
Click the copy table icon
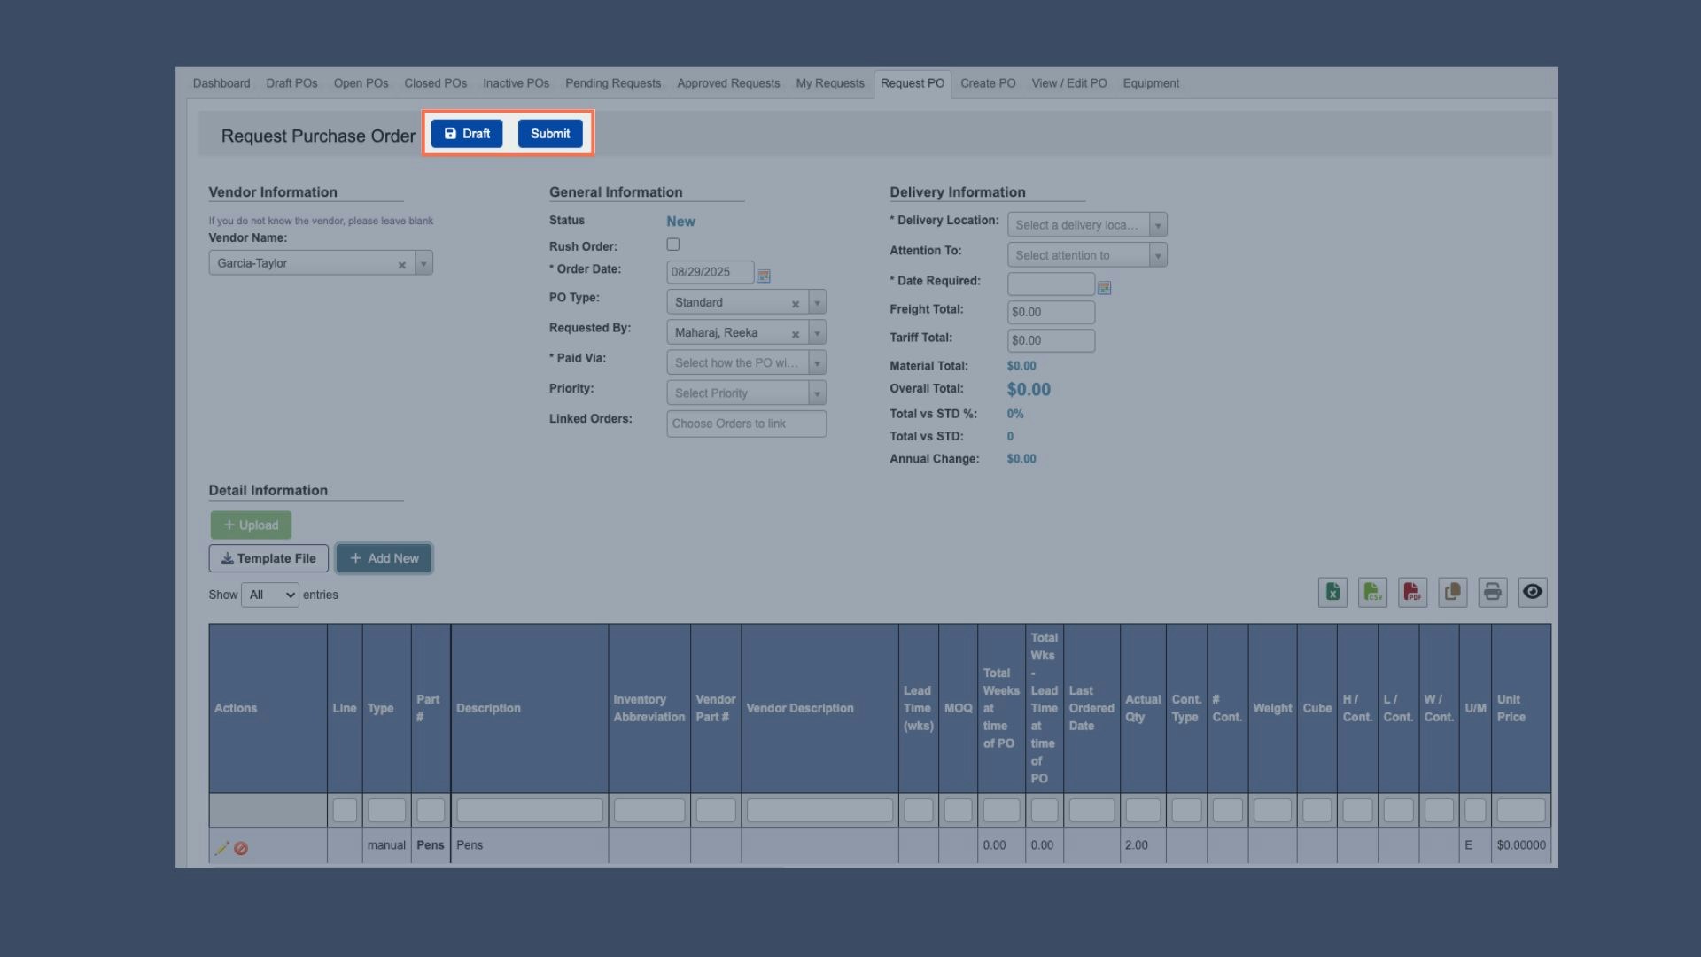point(1452,592)
